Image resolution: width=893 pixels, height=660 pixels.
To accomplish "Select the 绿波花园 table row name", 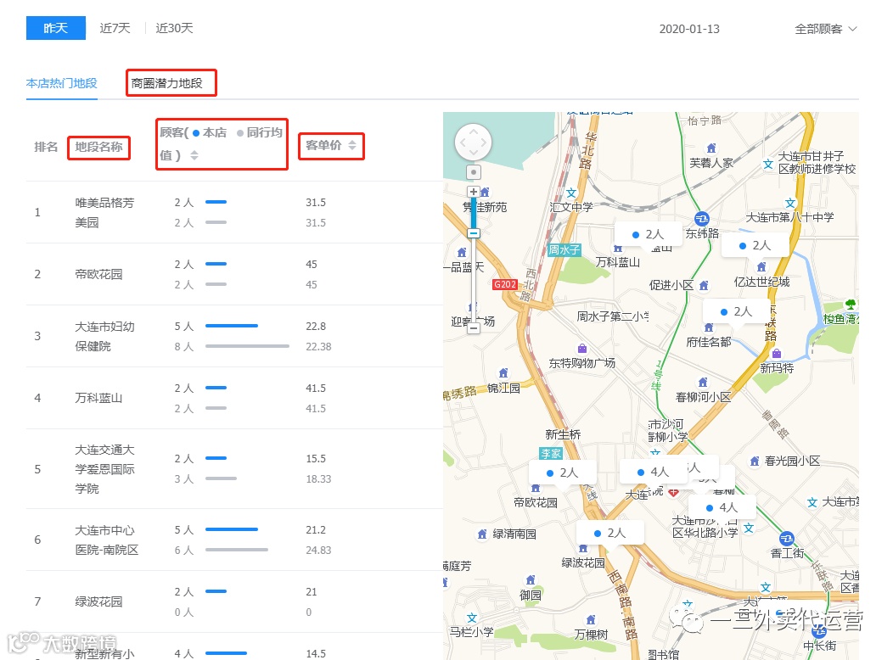I will click(98, 602).
